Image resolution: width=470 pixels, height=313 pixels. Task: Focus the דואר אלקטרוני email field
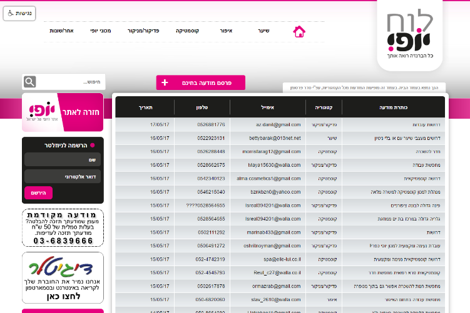click(x=63, y=177)
